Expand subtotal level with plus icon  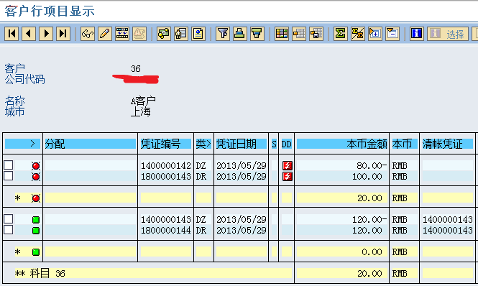(375, 34)
